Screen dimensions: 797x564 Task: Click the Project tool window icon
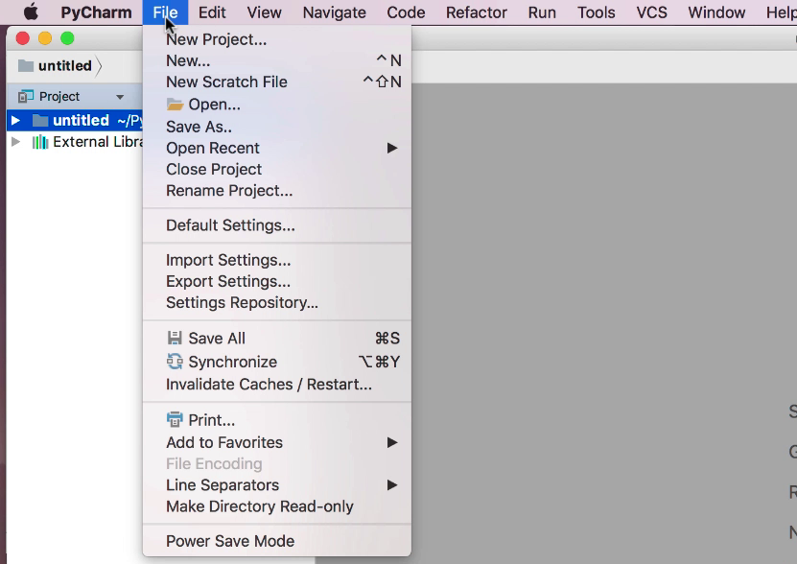pos(25,96)
